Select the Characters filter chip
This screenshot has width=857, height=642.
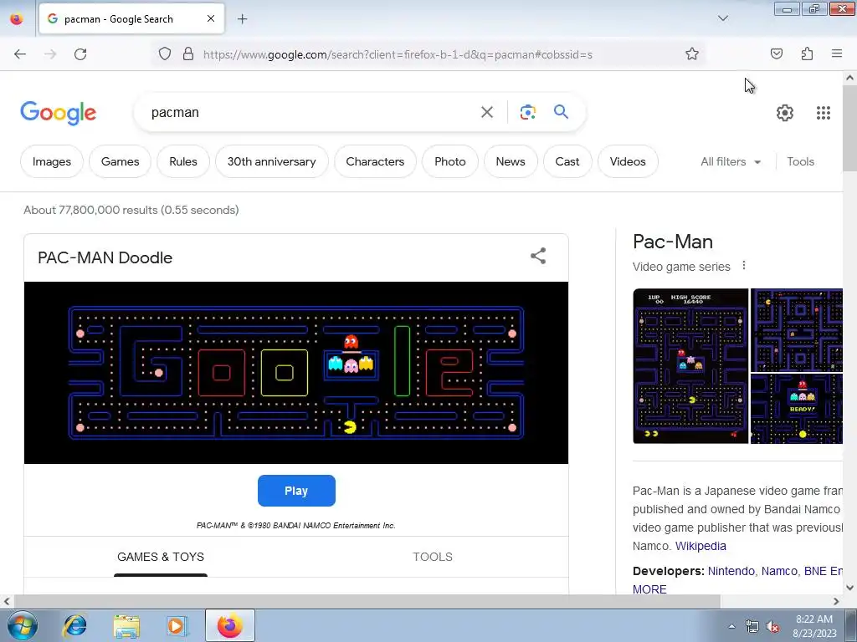[375, 161]
